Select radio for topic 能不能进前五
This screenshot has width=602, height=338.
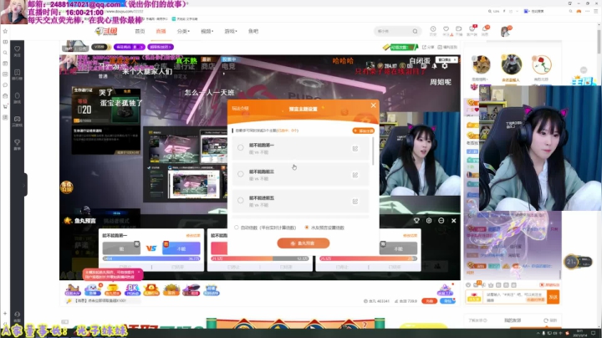point(240,200)
